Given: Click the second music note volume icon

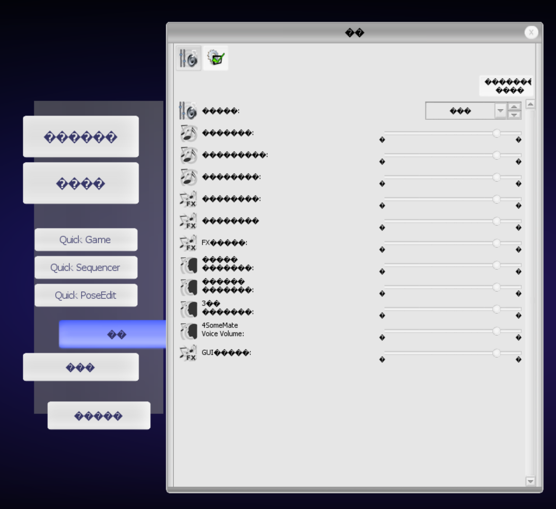Looking at the screenshot, I should click(x=188, y=155).
